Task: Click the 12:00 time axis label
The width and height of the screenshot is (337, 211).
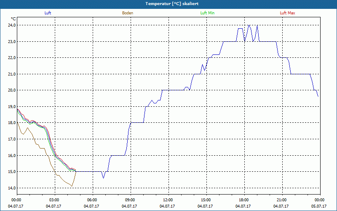Action: [167, 200]
